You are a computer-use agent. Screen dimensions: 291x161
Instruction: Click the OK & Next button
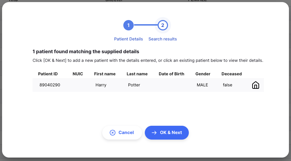(167, 133)
